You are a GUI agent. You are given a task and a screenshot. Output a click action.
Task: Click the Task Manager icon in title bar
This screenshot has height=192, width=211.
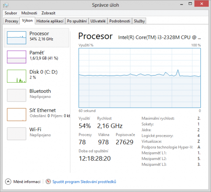6,5
